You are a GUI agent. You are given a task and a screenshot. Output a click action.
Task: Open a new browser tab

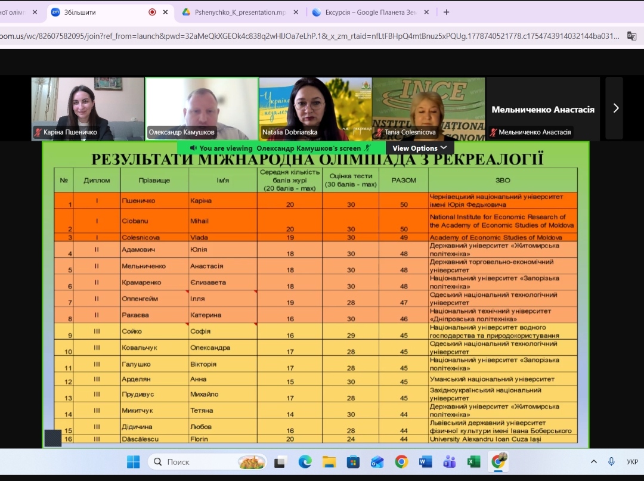click(x=447, y=13)
